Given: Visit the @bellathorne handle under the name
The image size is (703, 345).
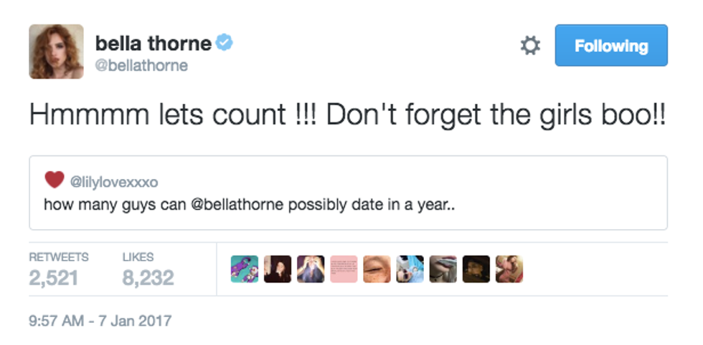Looking at the screenshot, I should [141, 66].
